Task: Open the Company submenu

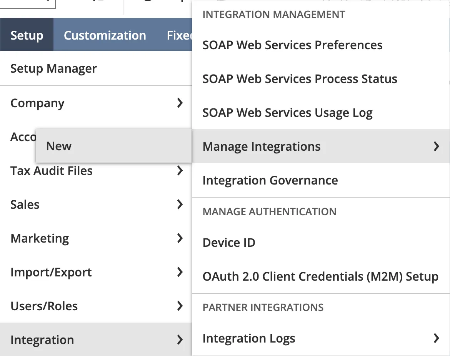Action: [x=96, y=103]
